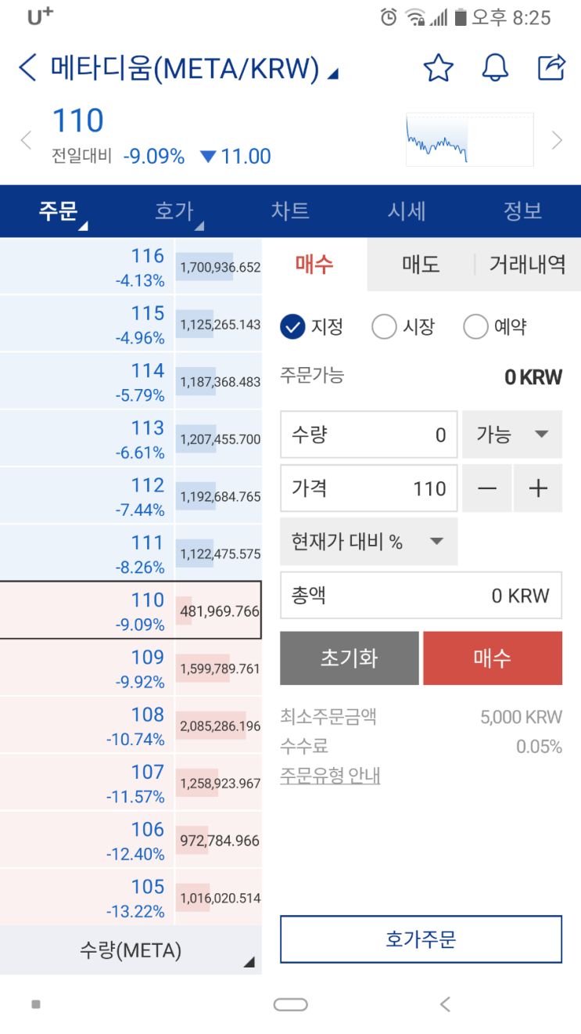Increase price with plus button
The width and height of the screenshot is (581, 1034).
(538, 488)
